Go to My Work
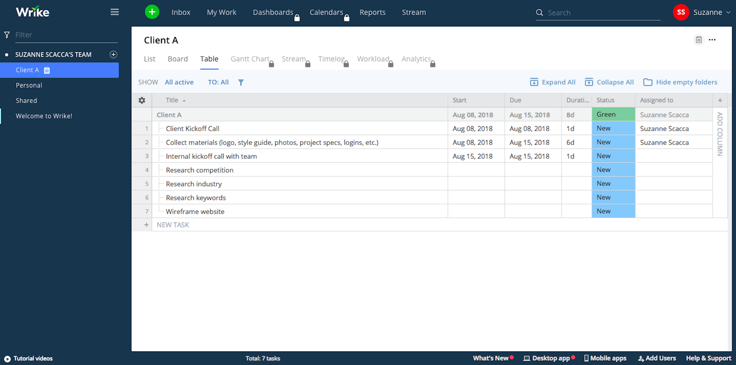 click(x=221, y=12)
